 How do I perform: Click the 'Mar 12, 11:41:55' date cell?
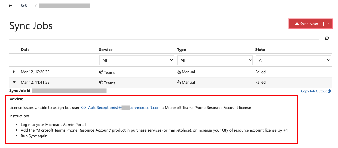(35, 82)
